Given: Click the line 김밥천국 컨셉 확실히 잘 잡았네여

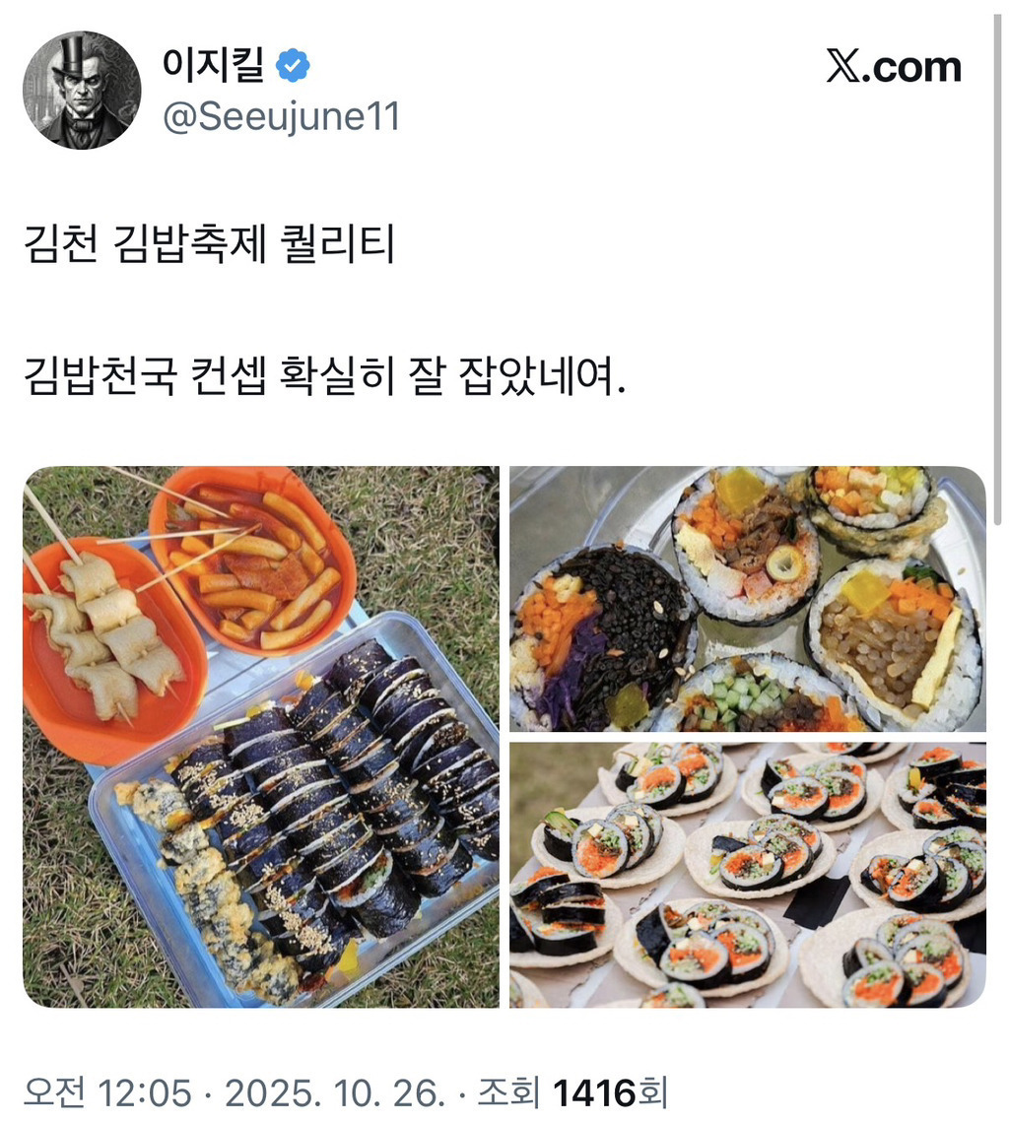Looking at the screenshot, I should [325, 375].
